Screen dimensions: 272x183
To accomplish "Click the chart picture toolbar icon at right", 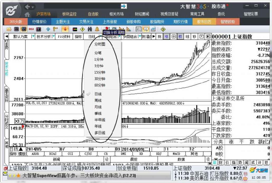I will click(x=153, y=29).
